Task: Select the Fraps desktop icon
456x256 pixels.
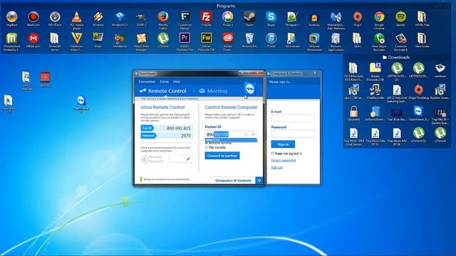Action: [98, 41]
